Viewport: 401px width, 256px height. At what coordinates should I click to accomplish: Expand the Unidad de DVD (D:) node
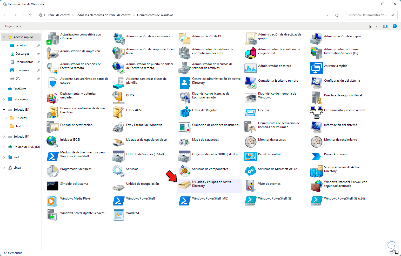[4, 147]
